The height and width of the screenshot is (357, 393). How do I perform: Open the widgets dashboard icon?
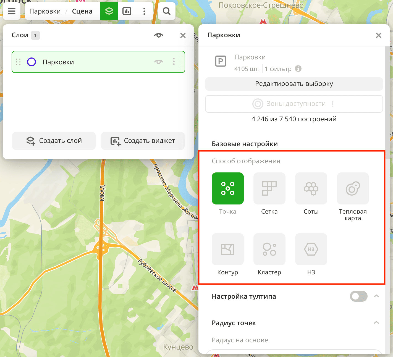[x=127, y=11]
